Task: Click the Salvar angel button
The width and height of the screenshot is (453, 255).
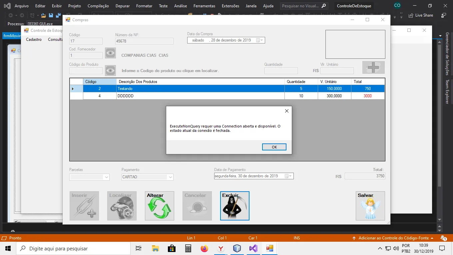Action: pyautogui.click(x=370, y=206)
